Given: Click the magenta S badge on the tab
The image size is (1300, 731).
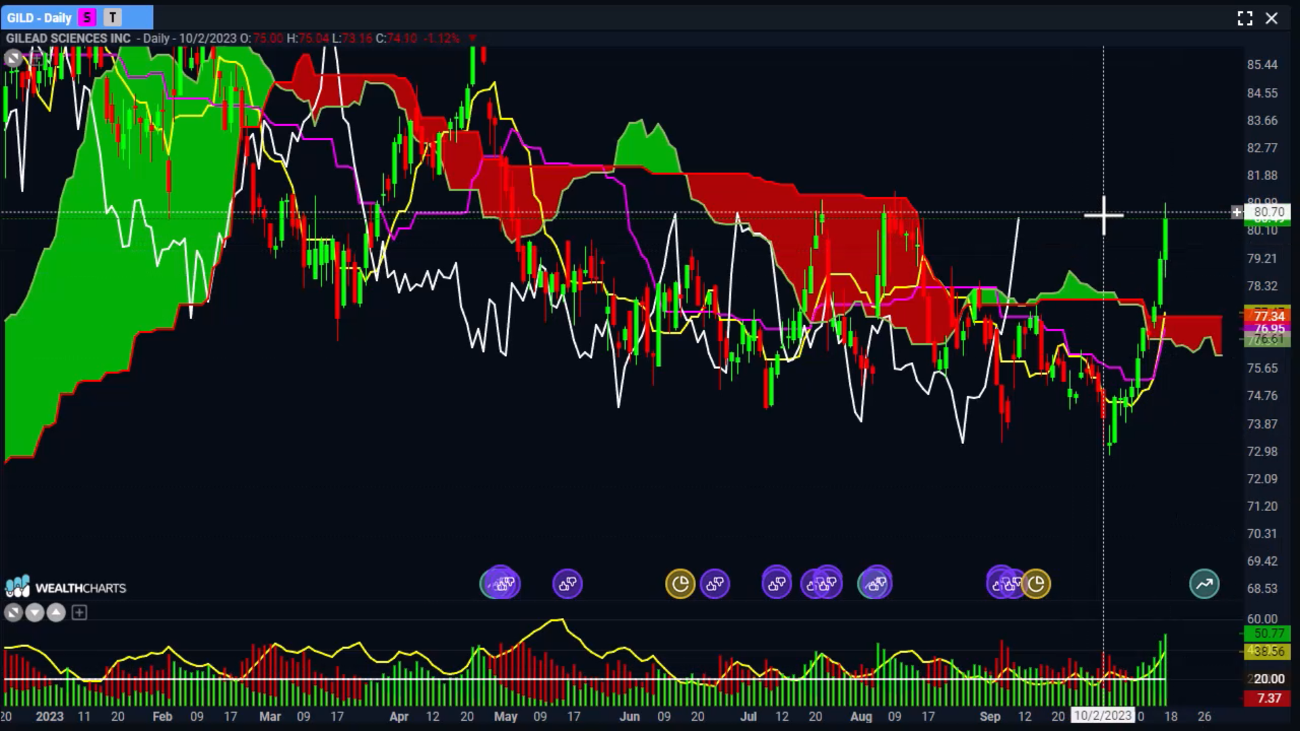Looking at the screenshot, I should pyautogui.click(x=87, y=18).
